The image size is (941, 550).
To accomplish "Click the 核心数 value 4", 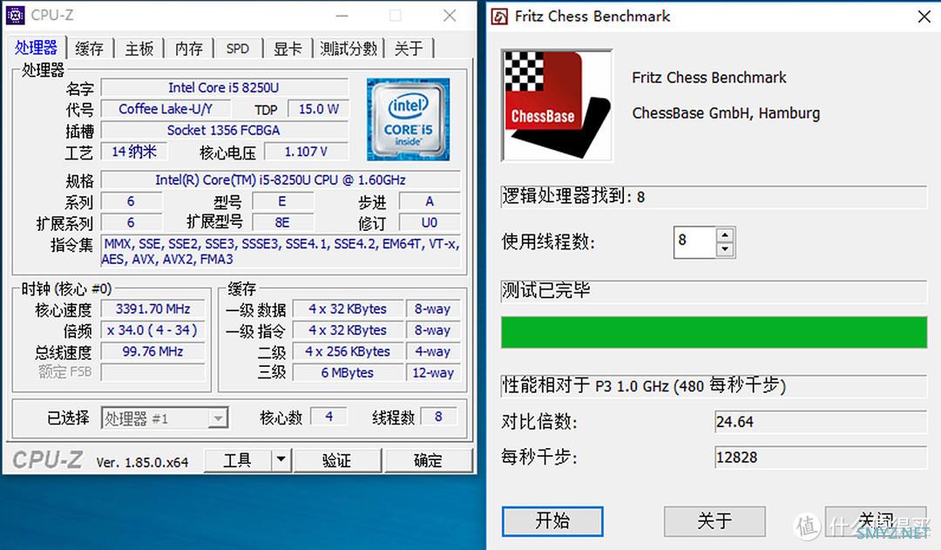I will 328,416.
